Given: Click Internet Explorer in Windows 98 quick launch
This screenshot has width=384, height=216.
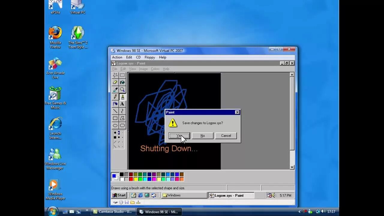Looking at the screenshot, I should point(140,195).
